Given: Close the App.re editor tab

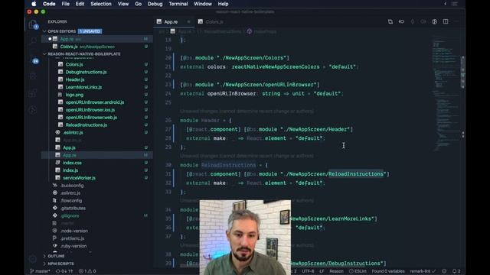Looking at the screenshot, I should click(x=188, y=21).
